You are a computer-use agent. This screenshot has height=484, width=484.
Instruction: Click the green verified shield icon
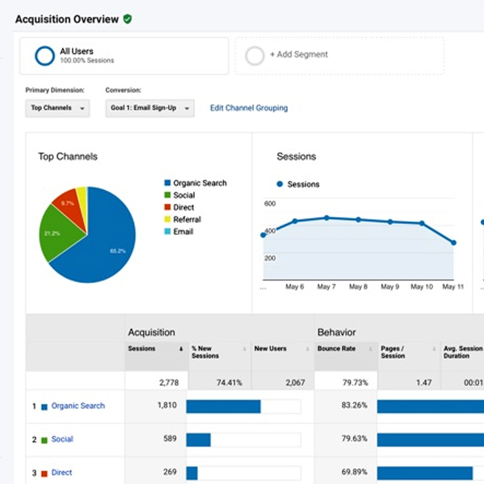(128, 19)
